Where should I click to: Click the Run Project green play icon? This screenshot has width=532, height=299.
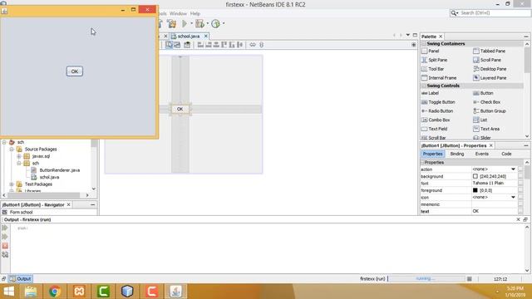click(185, 24)
